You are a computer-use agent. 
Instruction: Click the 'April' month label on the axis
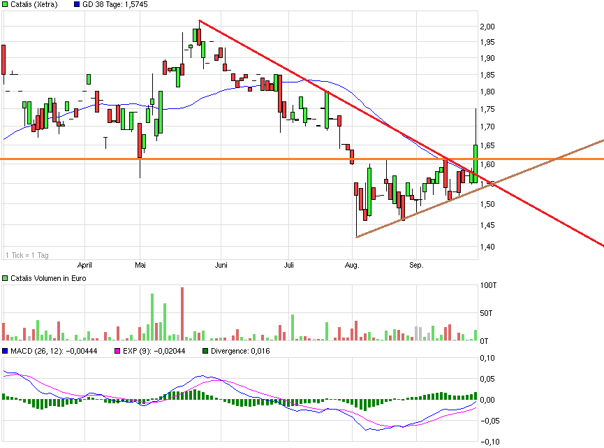[x=84, y=266]
